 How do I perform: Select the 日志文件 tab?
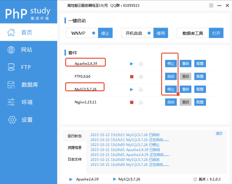[75, 159]
